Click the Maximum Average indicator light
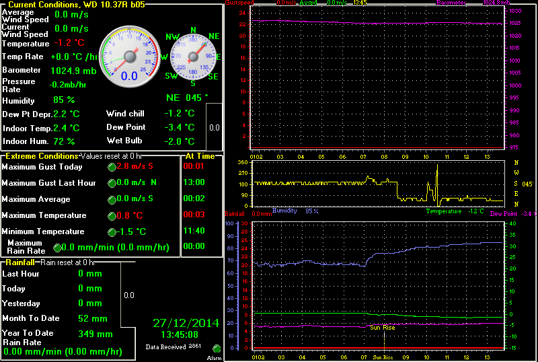The height and width of the screenshot is (362, 538). coord(112,199)
